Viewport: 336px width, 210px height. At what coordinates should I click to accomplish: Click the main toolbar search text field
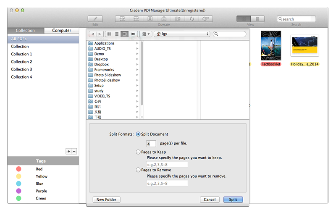[297, 19]
